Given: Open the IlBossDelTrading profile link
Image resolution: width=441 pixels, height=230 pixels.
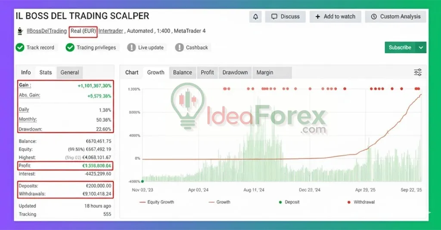Looking at the screenshot, I should point(47,31).
